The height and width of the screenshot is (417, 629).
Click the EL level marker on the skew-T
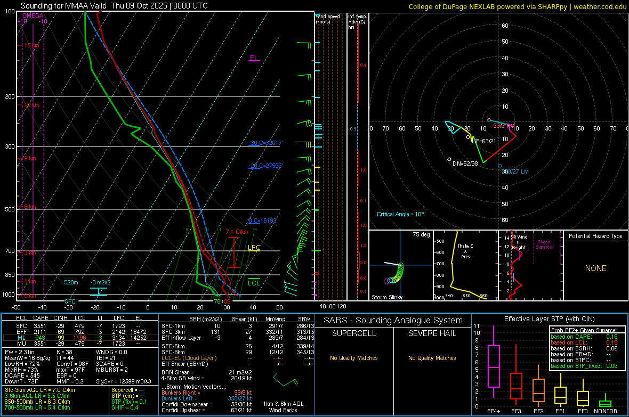254,58
